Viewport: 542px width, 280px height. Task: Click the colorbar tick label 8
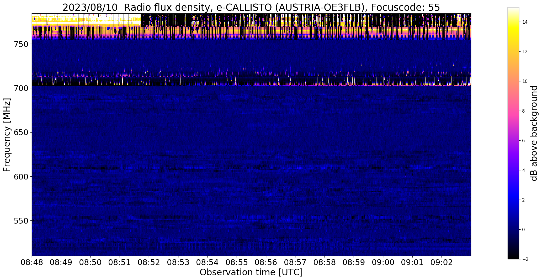point(523,111)
